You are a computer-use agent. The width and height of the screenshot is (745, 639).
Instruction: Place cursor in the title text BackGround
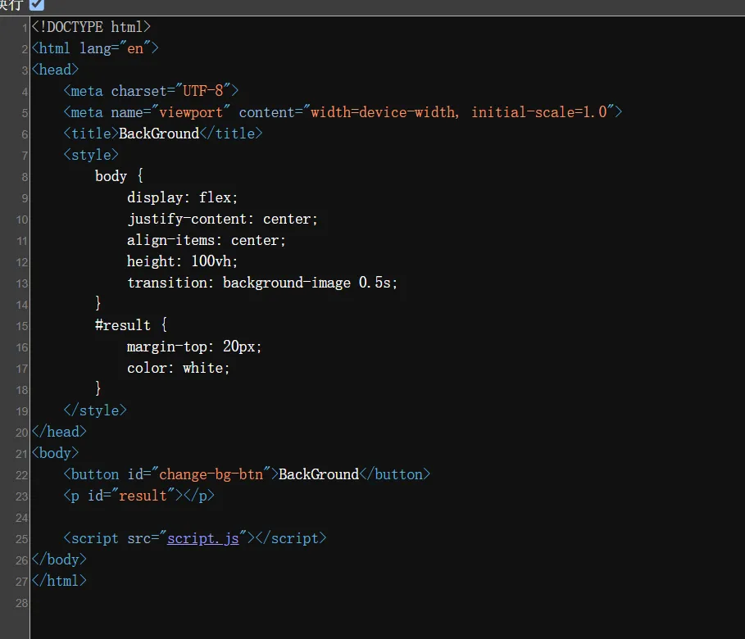click(x=159, y=133)
